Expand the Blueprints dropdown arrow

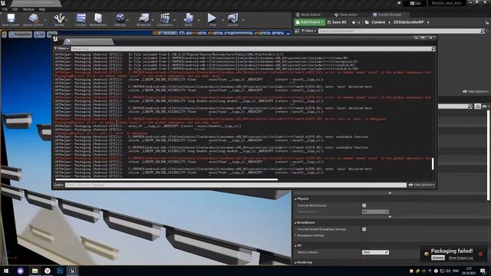(153, 20)
